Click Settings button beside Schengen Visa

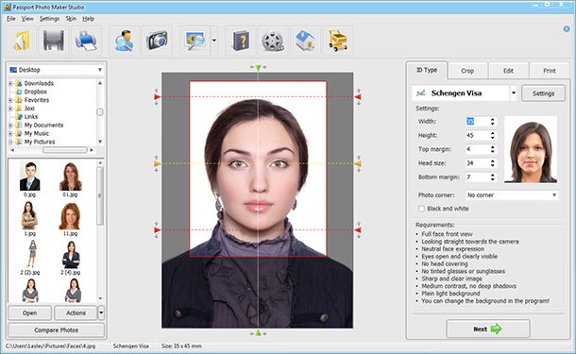(x=543, y=93)
